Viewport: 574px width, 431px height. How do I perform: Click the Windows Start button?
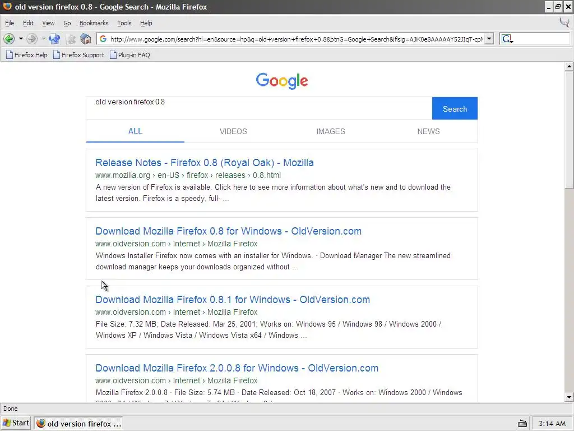16,423
